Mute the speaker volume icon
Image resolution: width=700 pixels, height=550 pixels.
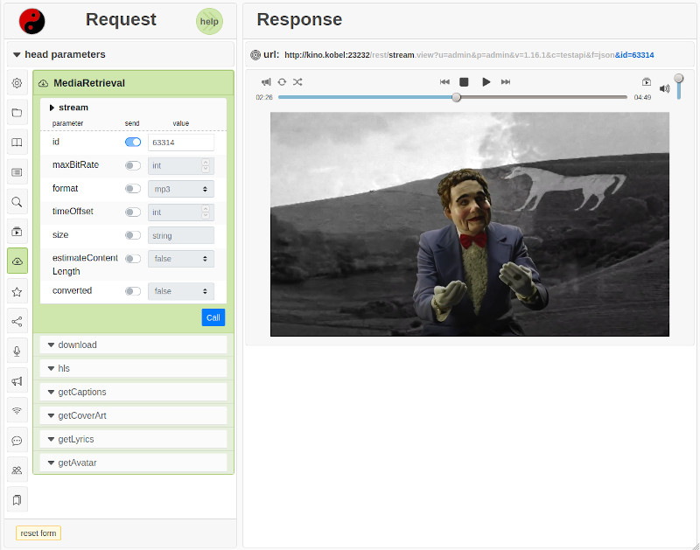tap(664, 89)
